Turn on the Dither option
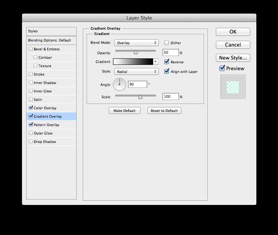 [x=166, y=43]
